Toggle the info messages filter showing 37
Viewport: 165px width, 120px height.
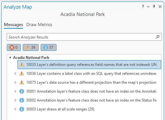(x=49, y=47)
